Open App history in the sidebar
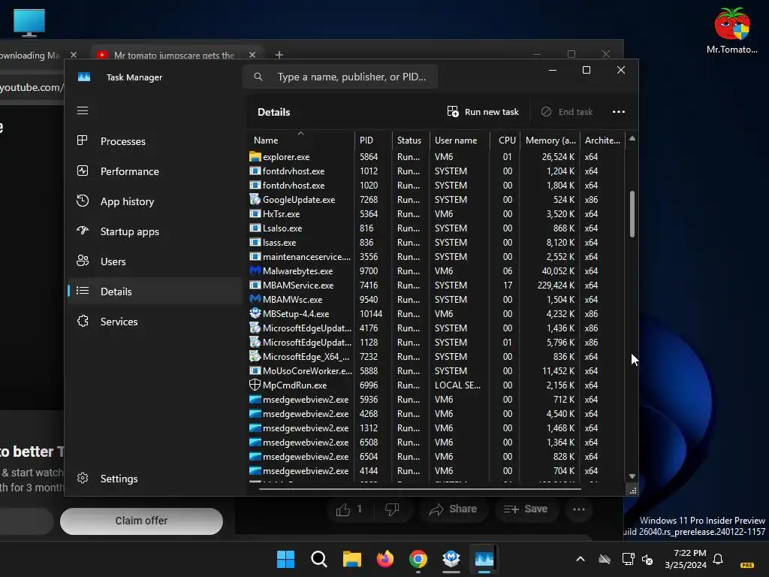The height and width of the screenshot is (577, 769). pos(155,201)
